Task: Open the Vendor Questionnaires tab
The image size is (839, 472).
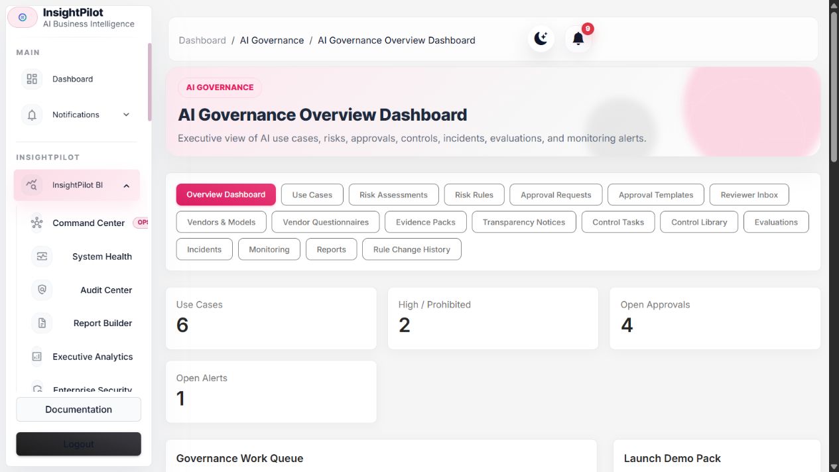Action: (x=326, y=222)
